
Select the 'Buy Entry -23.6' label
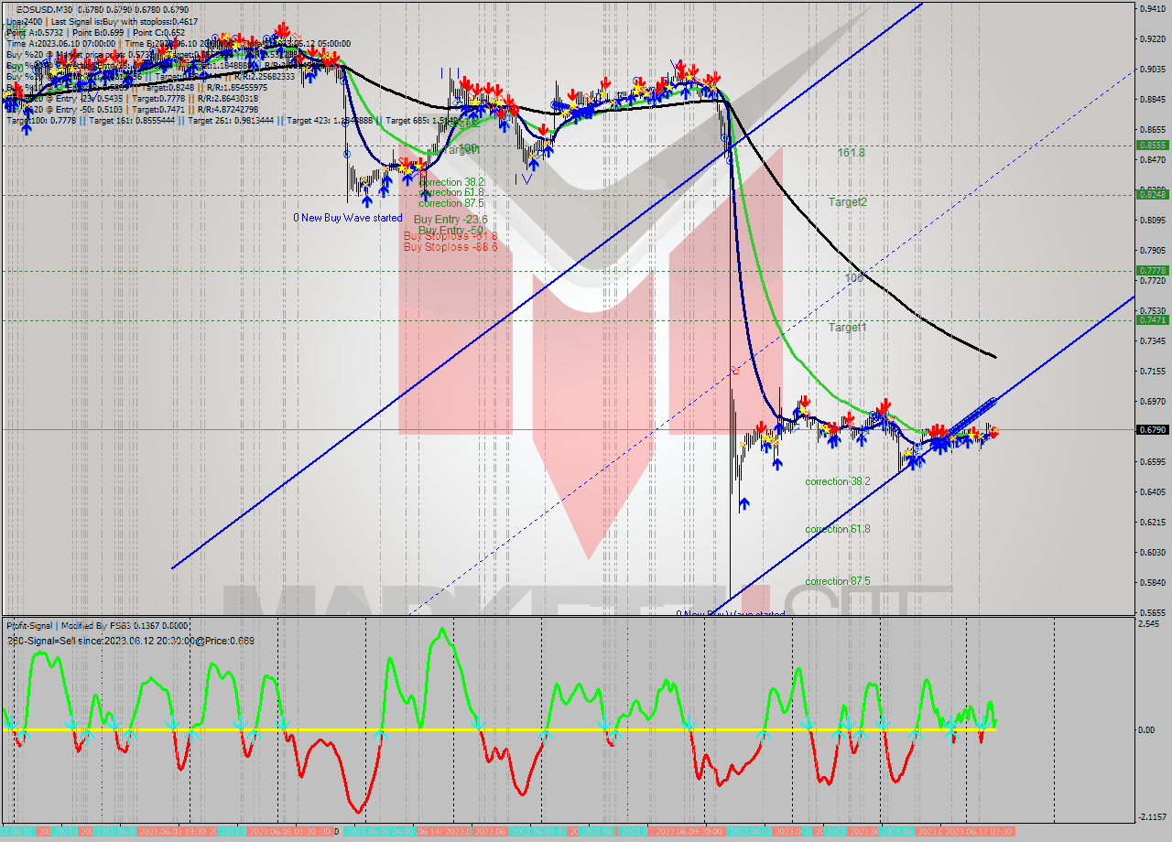[x=450, y=220]
